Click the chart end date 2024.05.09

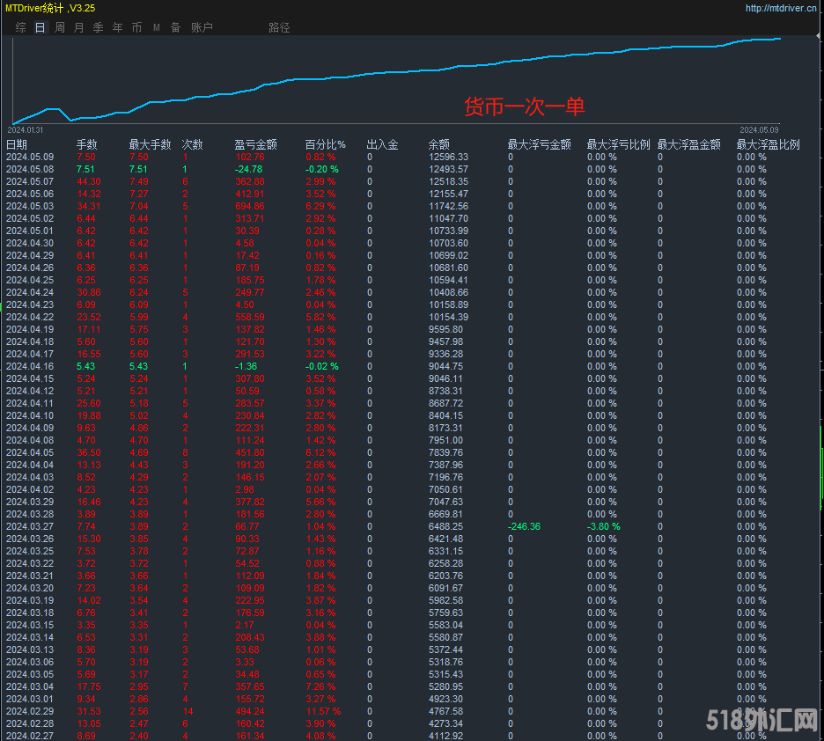click(760, 129)
